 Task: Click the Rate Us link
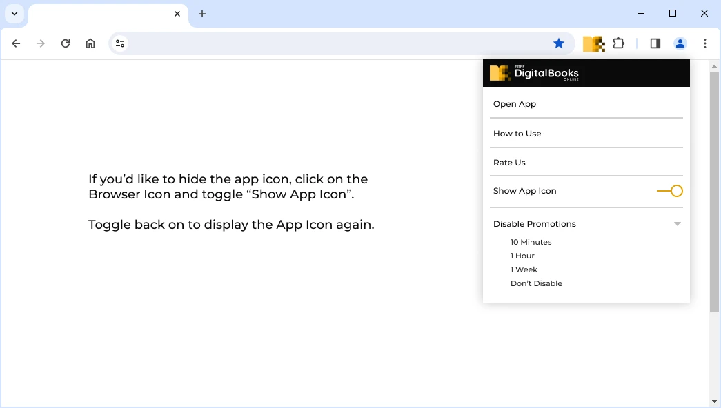click(x=509, y=163)
